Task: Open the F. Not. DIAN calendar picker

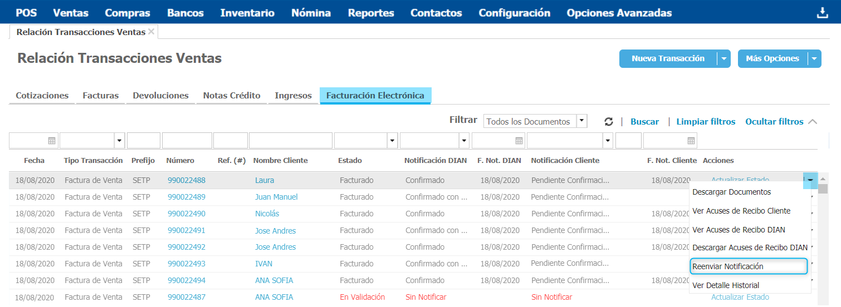Action: [519, 141]
